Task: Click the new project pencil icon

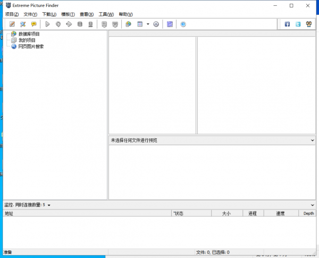Action: click(12, 24)
